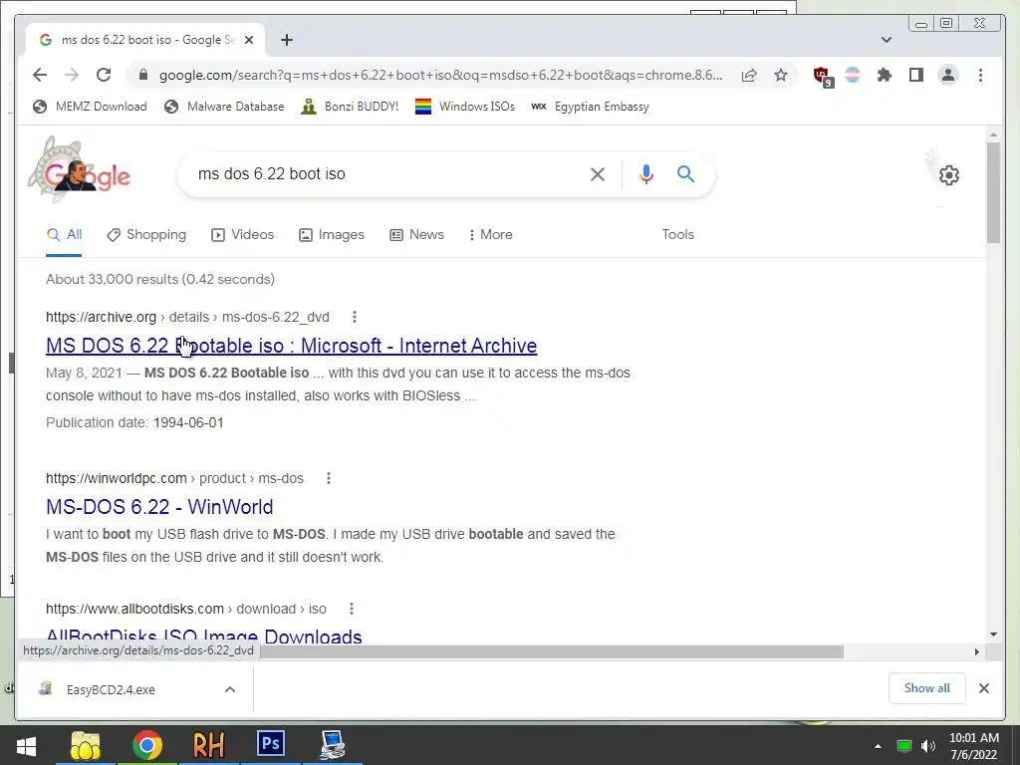The width and height of the screenshot is (1020, 765).
Task: Close the ms dos 6.22 tab
Action: (x=248, y=40)
